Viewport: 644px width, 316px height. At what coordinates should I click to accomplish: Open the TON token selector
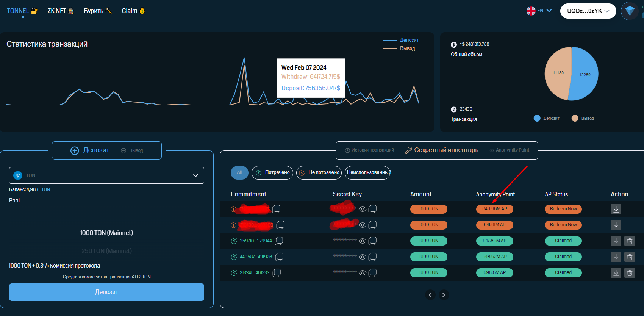[x=106, y=175]
